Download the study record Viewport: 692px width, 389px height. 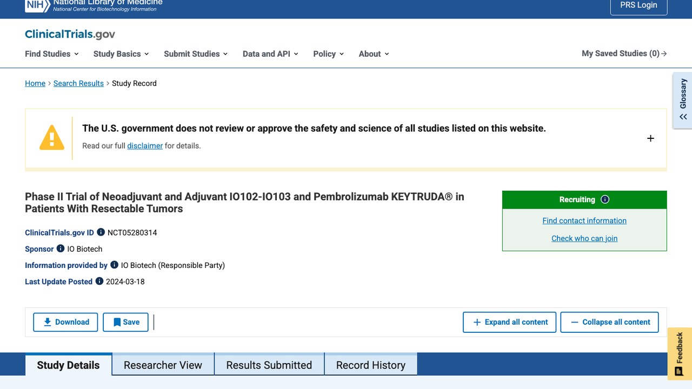pos(65,322)
